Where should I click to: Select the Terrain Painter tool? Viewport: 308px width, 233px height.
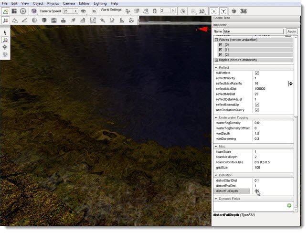pyautogui.click(x=24, y=20)
